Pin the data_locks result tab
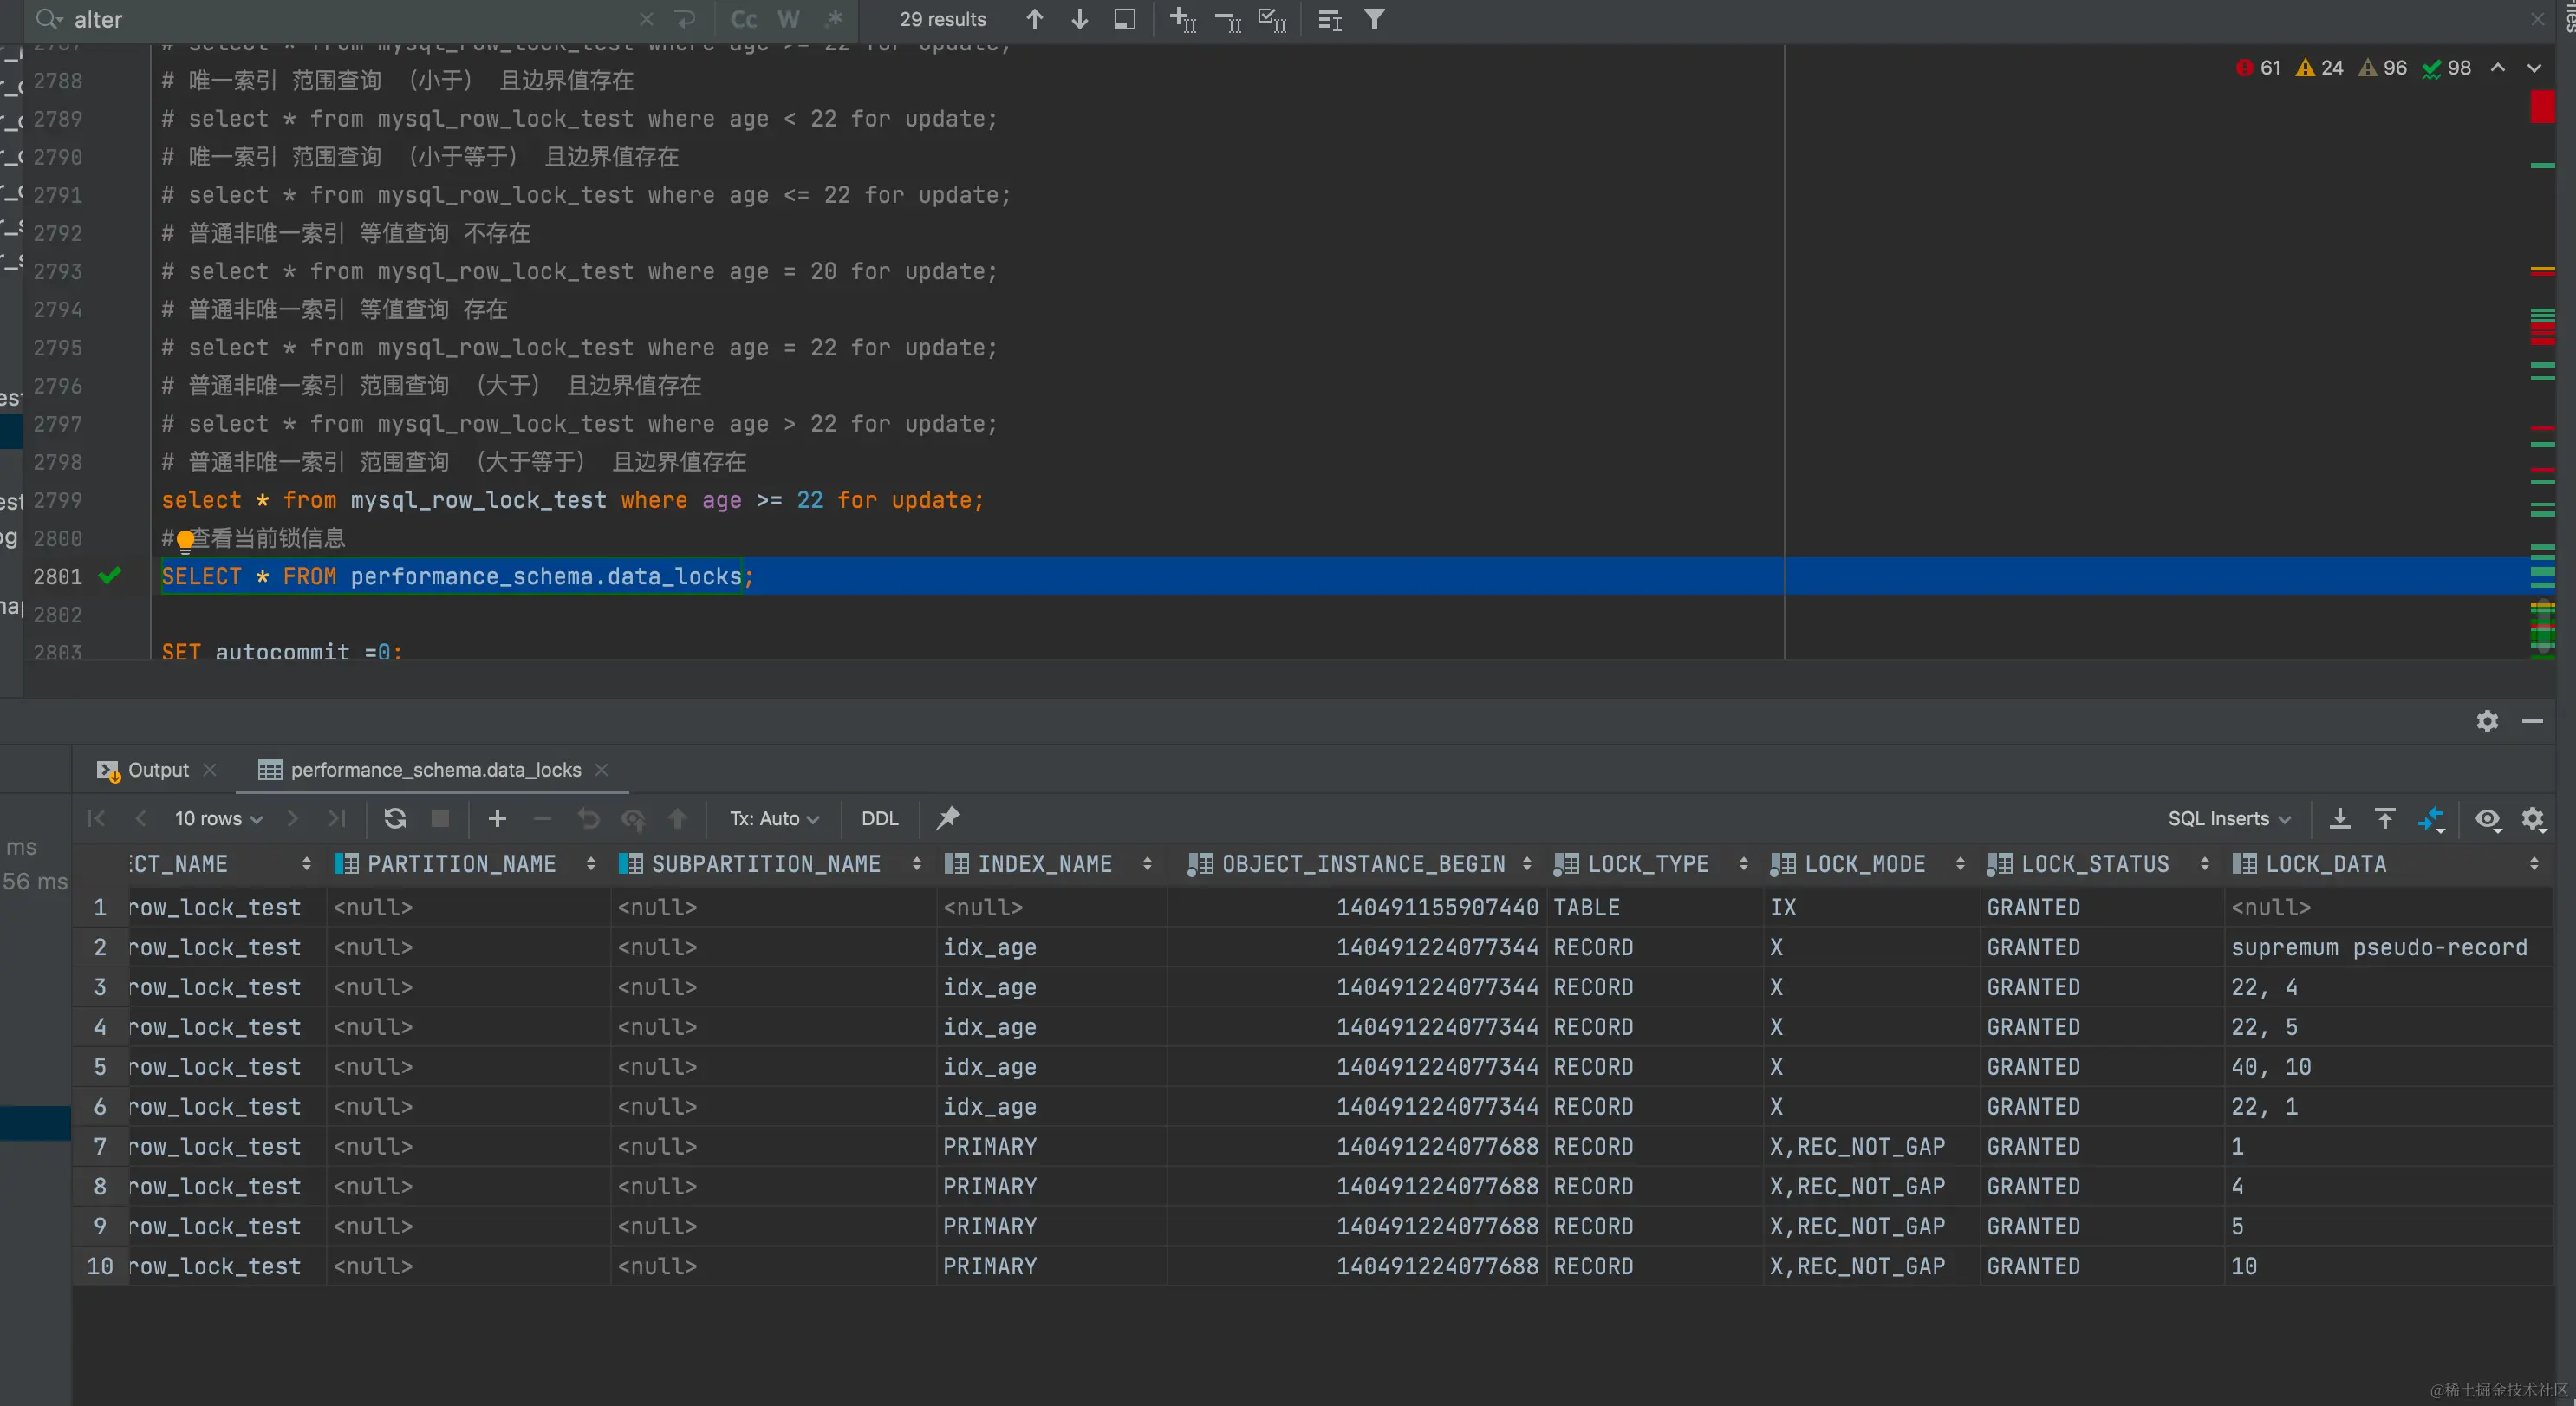The height and width of the screenshot is (1406, 2576). click(x=947, y=819)
